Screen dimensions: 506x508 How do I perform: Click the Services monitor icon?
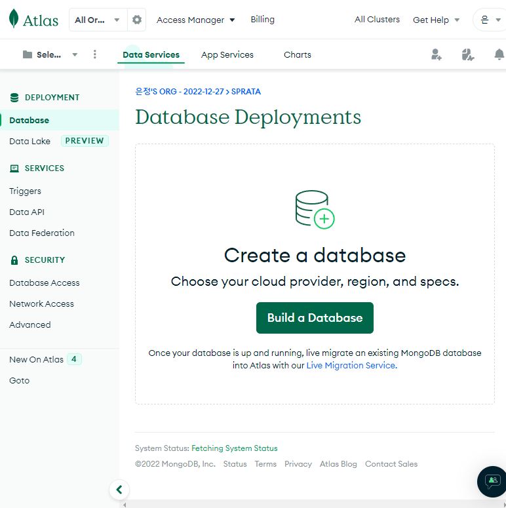coord(14,168)
